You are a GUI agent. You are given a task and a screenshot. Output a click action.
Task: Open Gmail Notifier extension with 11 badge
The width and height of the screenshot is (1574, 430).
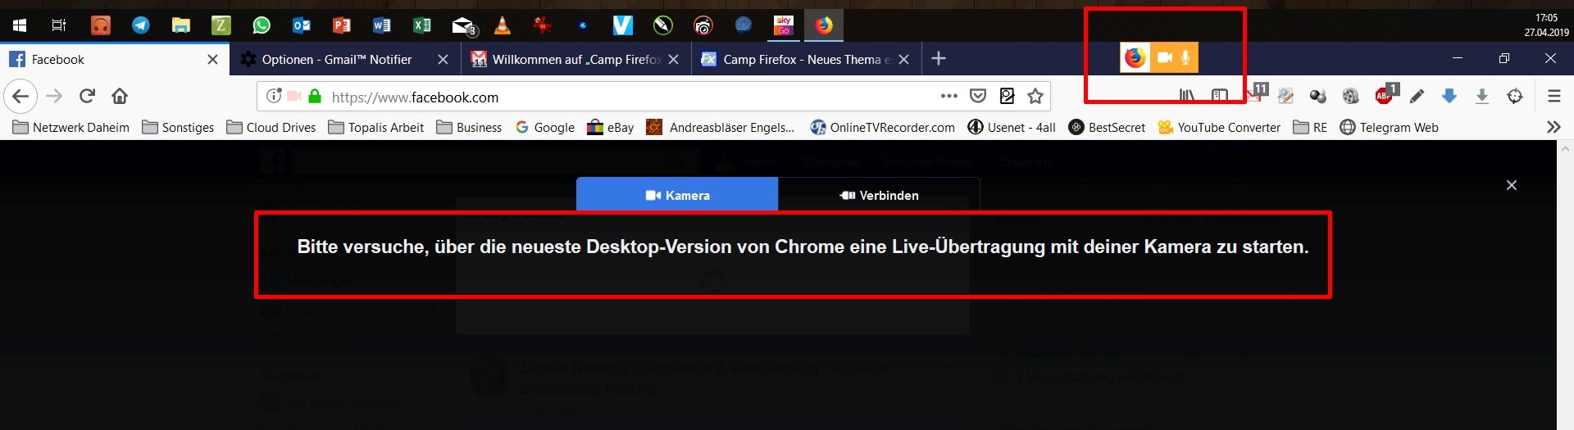[1256, 93]
